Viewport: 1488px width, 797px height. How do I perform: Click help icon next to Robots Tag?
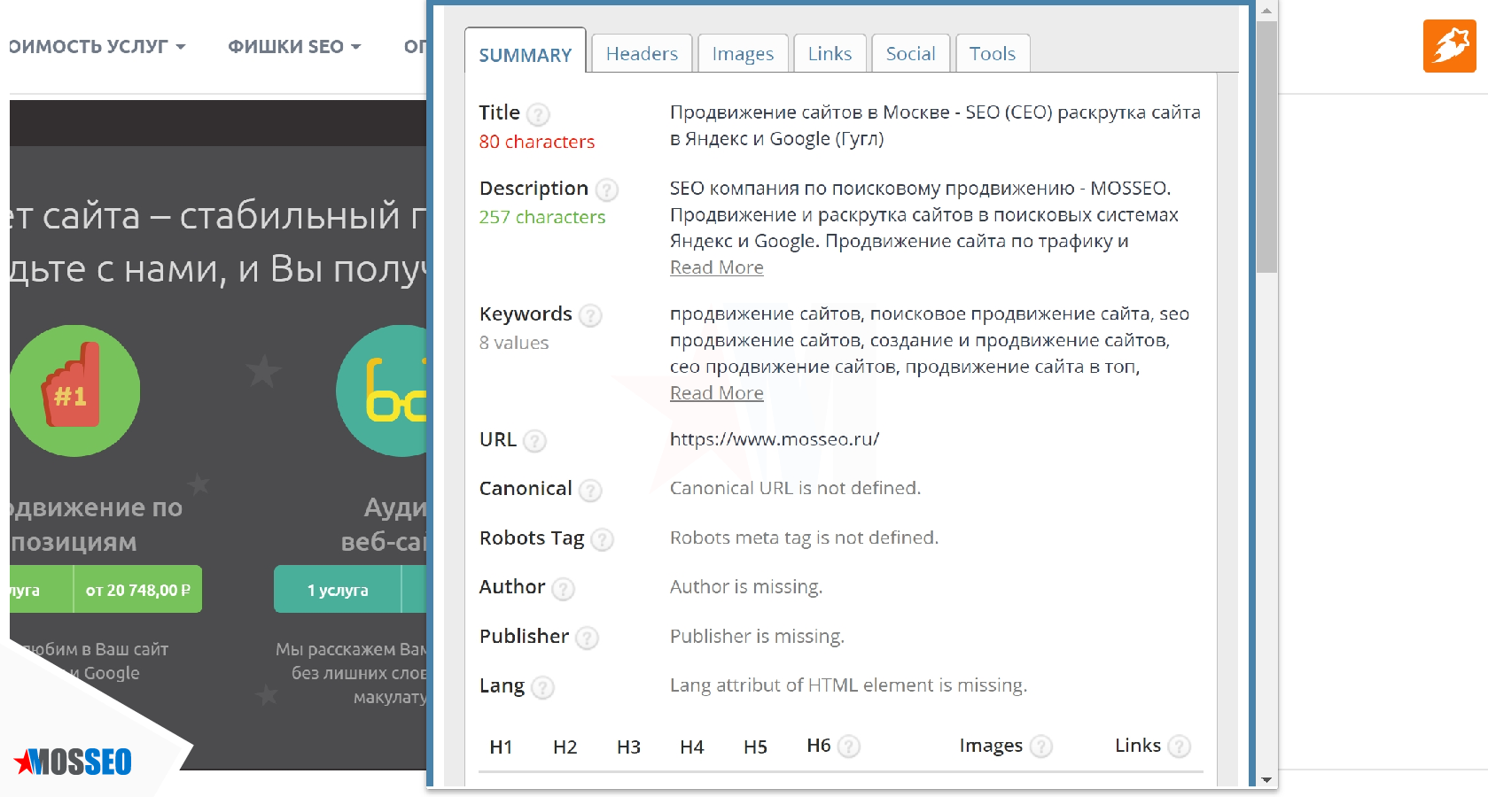603,539
